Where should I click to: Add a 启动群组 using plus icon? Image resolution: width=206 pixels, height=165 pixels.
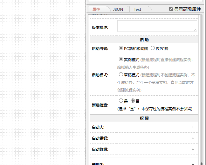[193, 149]
